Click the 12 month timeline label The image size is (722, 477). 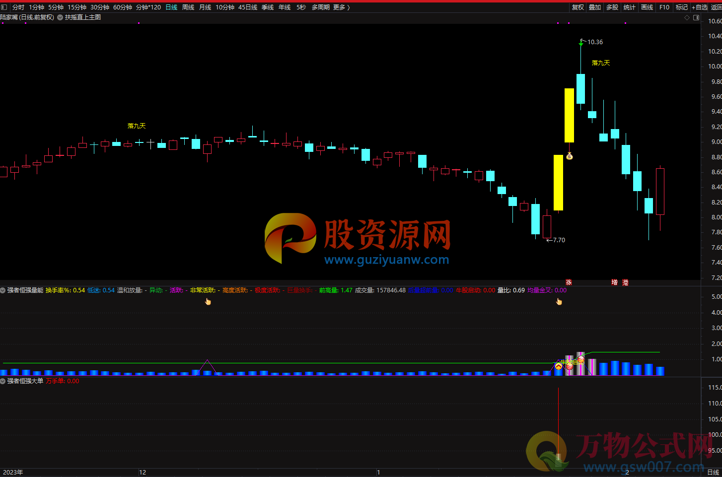pos(143,472)
